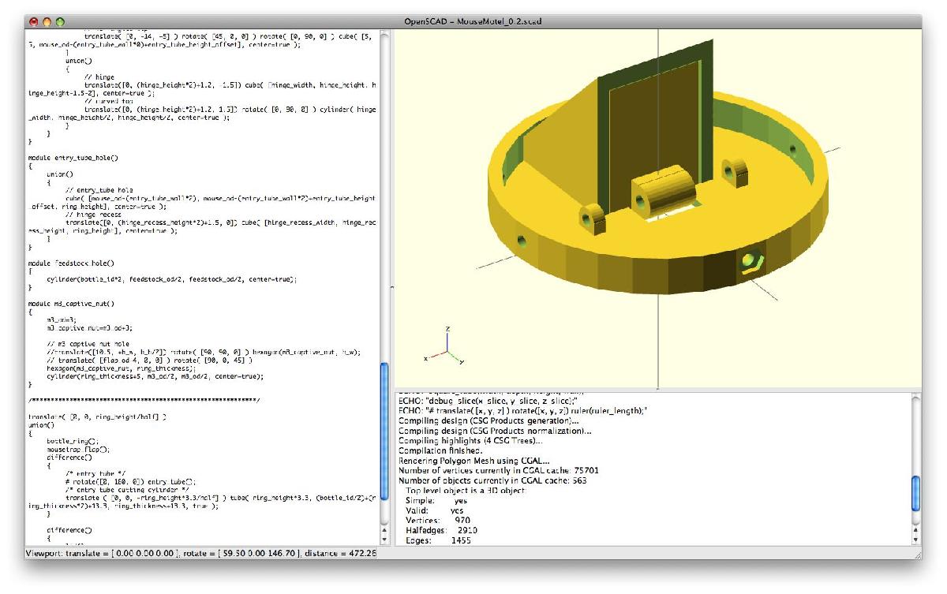Click the console scrollbar blue thumb

click(x=915, y=494)
